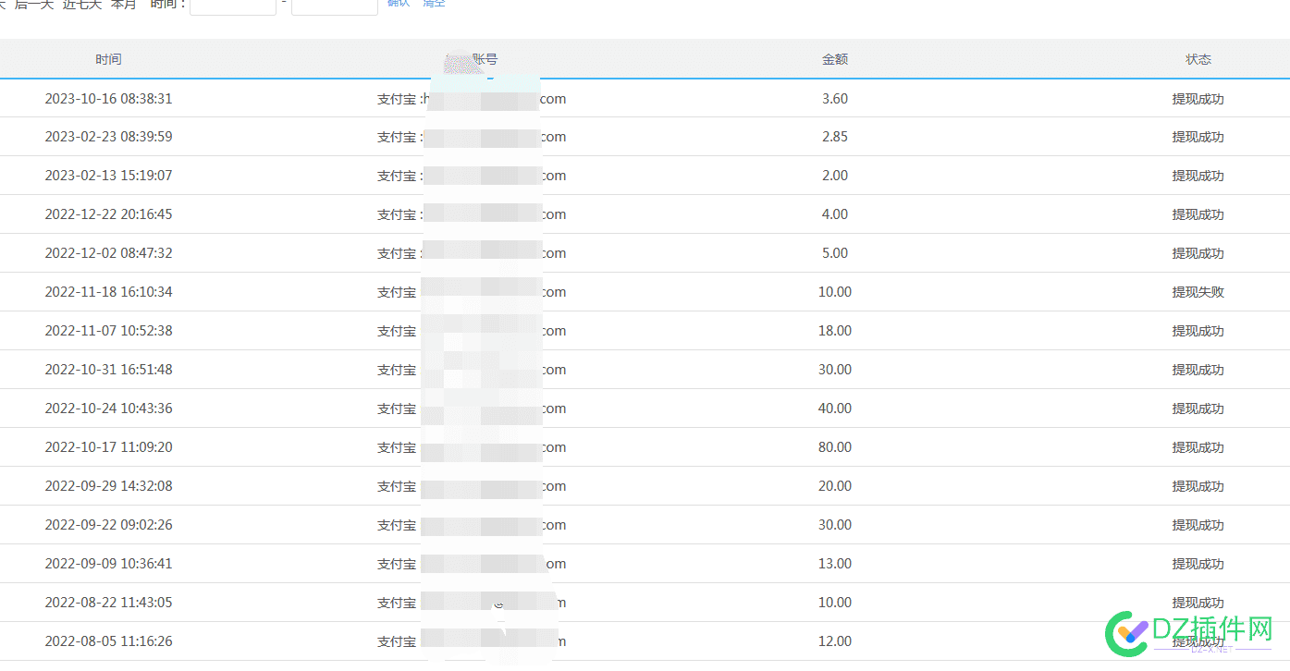Click the amount 4.00
The width and height of the screenshot is (1290, 671).
tap(835, 214)
